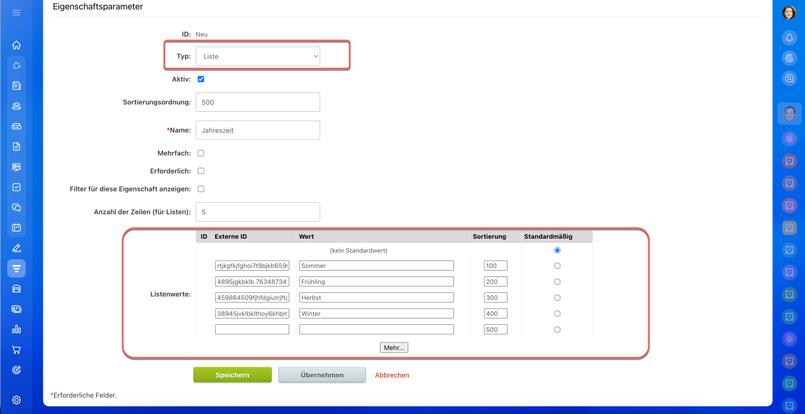Open the documents icon in sidebar
Image resolution: width=805 pixels, height=414 pixels.
[x=16, y=146]
